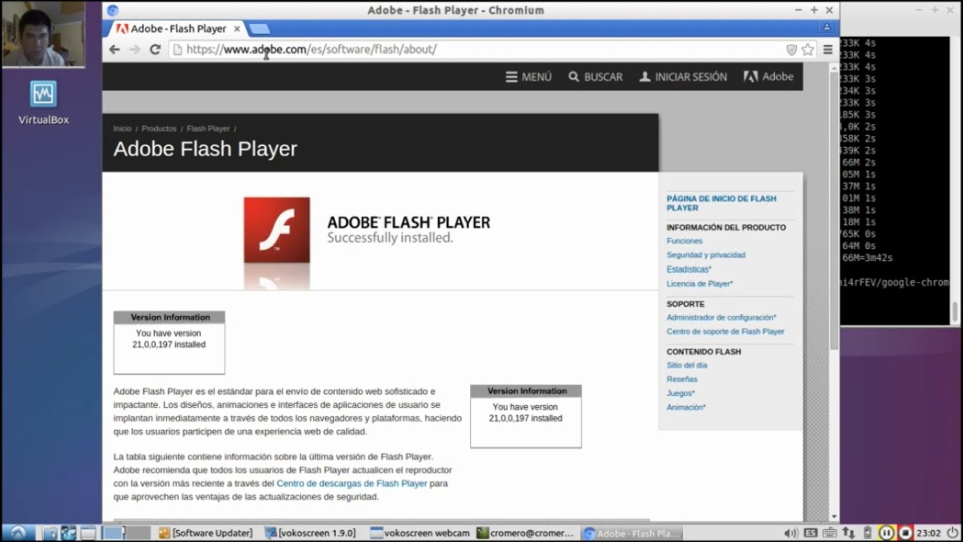Click the ES keyboard layout indicator

[x=812, y=533]
